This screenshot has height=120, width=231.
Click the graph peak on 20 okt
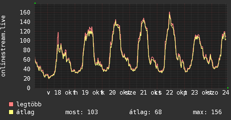tap(116, 20)
